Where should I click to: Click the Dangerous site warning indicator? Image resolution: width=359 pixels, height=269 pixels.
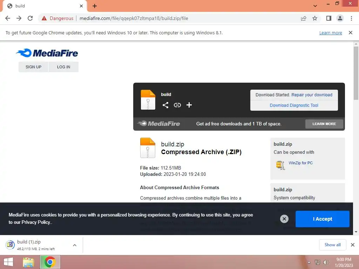point(57,18)
